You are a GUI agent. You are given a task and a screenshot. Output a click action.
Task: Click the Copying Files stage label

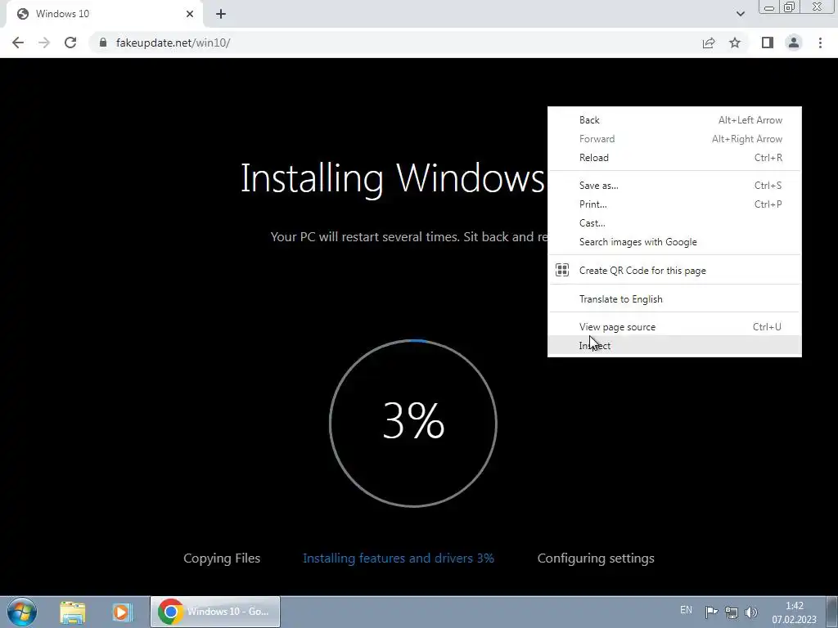(222, 558)
